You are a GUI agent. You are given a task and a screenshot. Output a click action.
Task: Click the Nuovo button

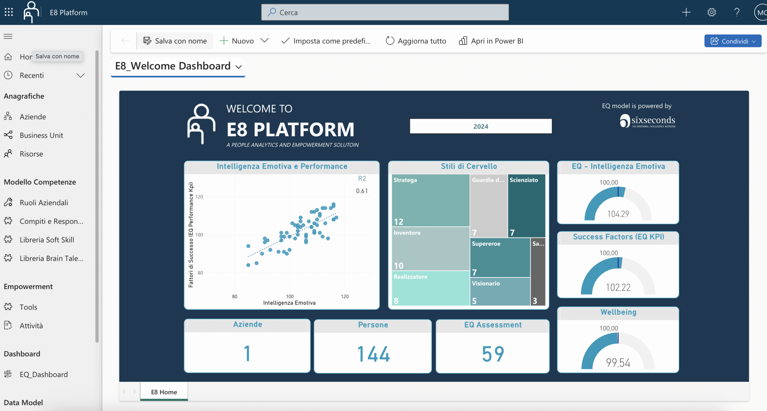[x=237, y=41]
